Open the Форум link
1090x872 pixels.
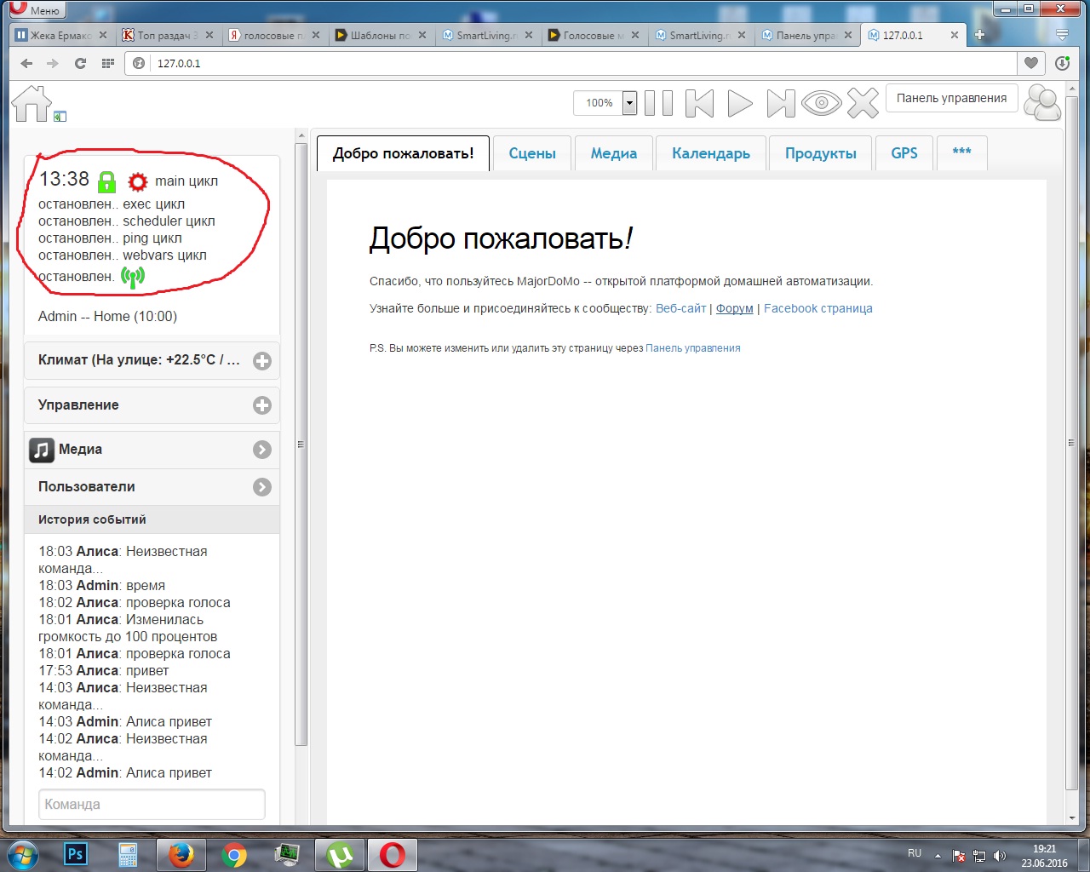pos(734,308)
